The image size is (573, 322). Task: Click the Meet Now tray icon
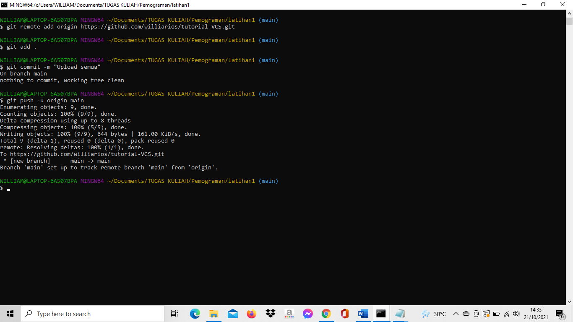pos(476,314)
